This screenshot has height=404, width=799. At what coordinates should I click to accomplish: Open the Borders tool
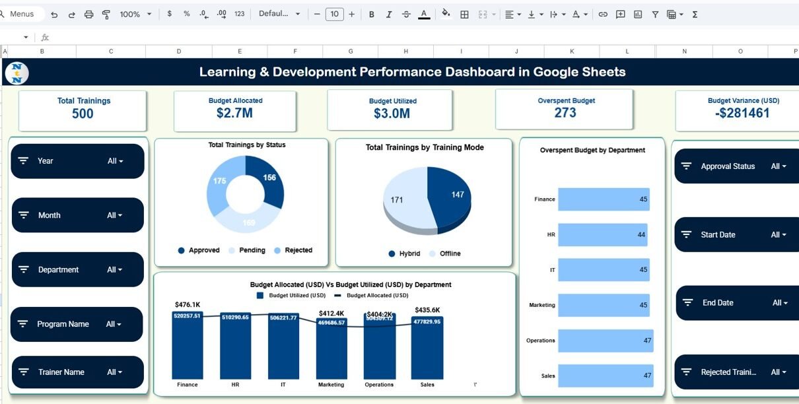click(464, 15)
